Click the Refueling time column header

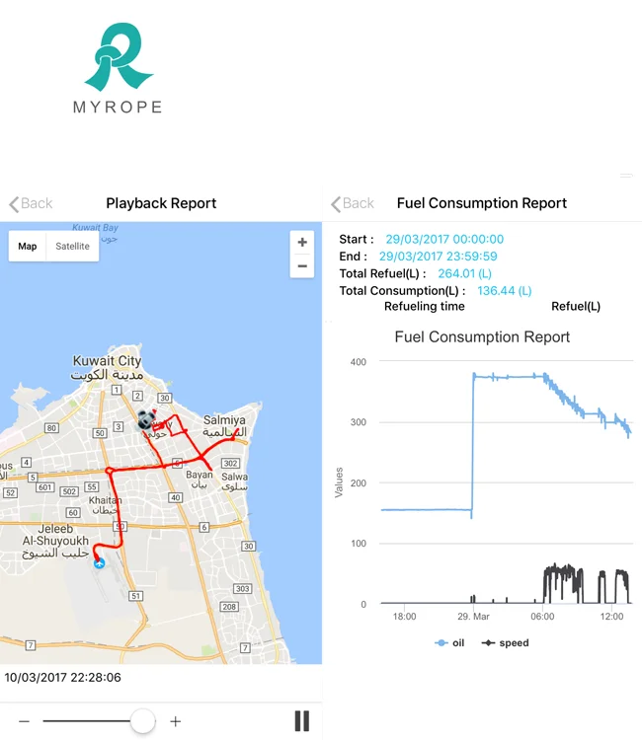424,306
